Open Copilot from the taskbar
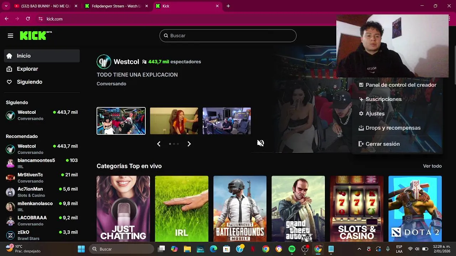This screenshot has width=456, height=256. [x=174, y=249]
